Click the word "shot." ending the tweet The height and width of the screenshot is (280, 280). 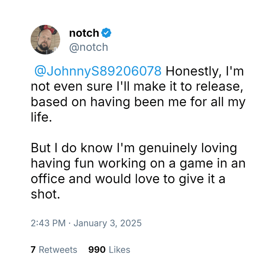pyautogui.click(x=45, y=194)
